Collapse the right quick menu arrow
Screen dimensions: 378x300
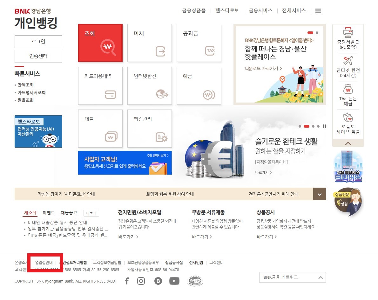(x=348, y=143)
